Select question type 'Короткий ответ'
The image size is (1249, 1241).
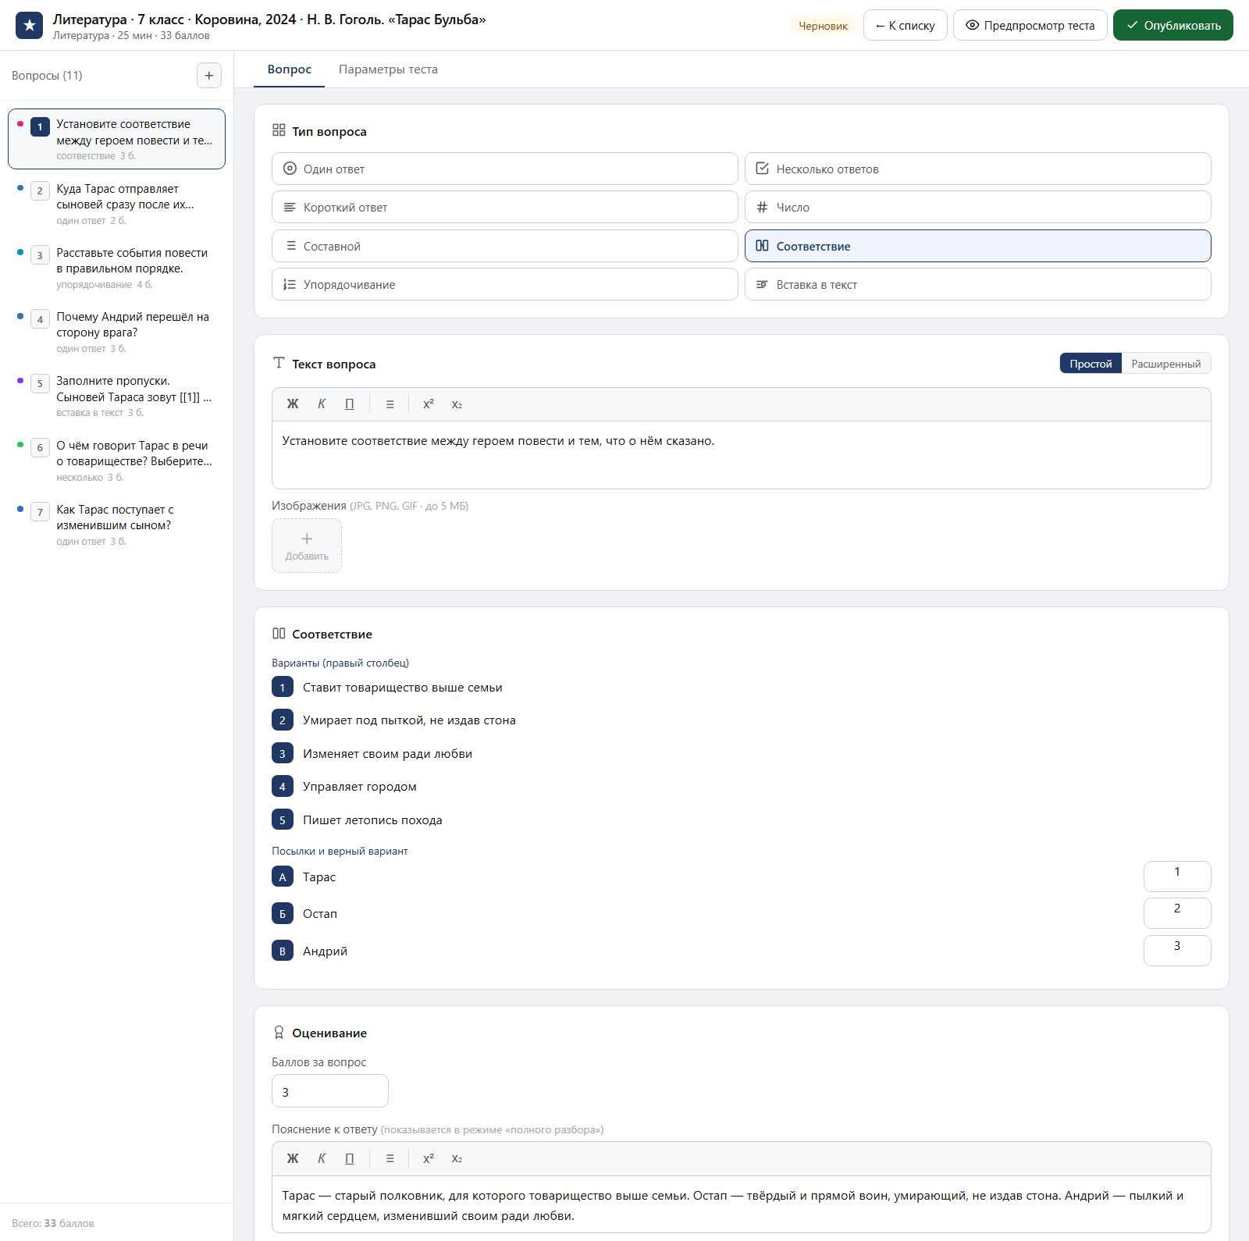point(505,207)
